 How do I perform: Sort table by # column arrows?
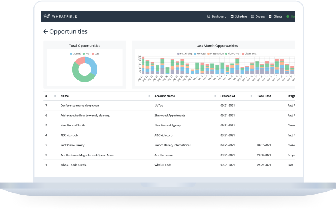tap(55, 96)
